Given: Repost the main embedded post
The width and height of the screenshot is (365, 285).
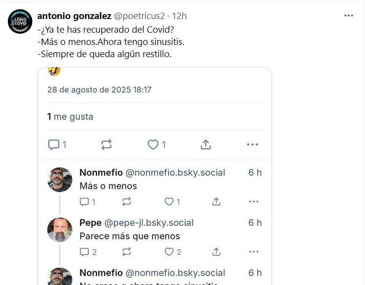Looking at the screenshot, I should [106, 144].
